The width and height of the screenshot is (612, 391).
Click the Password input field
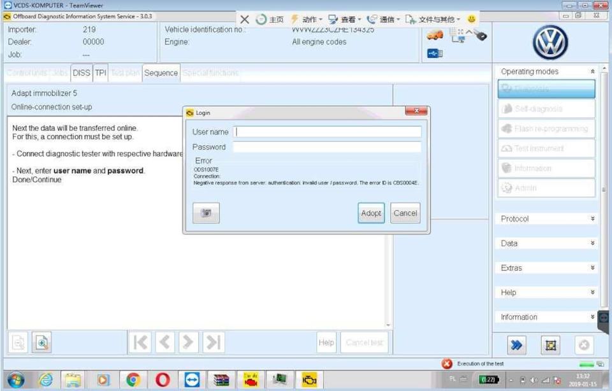(x=327, y=147)
